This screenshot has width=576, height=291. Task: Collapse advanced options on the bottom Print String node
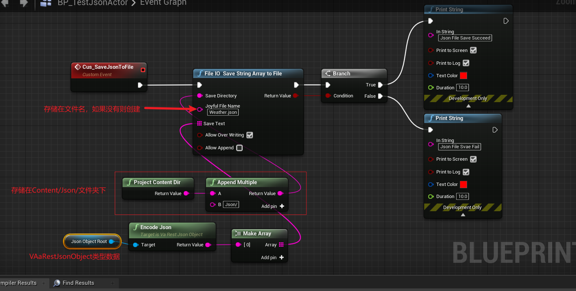463,215
